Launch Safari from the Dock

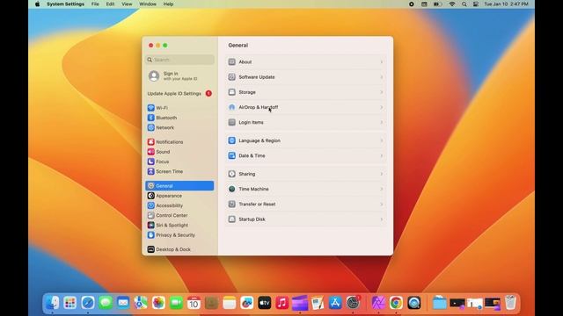88,303
